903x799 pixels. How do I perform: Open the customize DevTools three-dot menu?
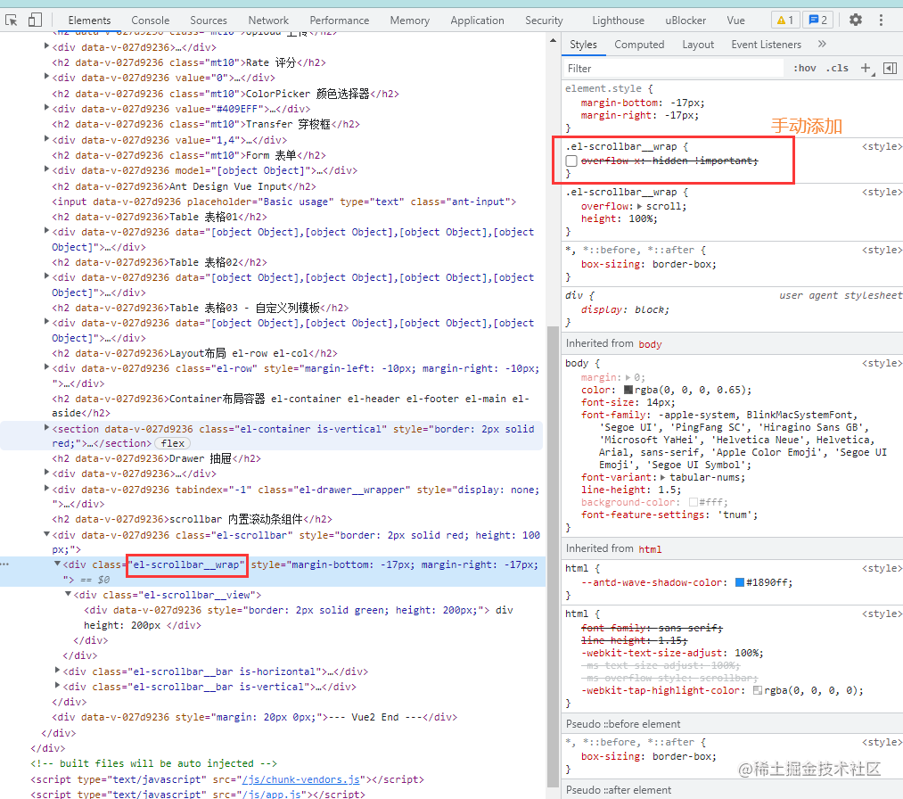click(881, 19)
